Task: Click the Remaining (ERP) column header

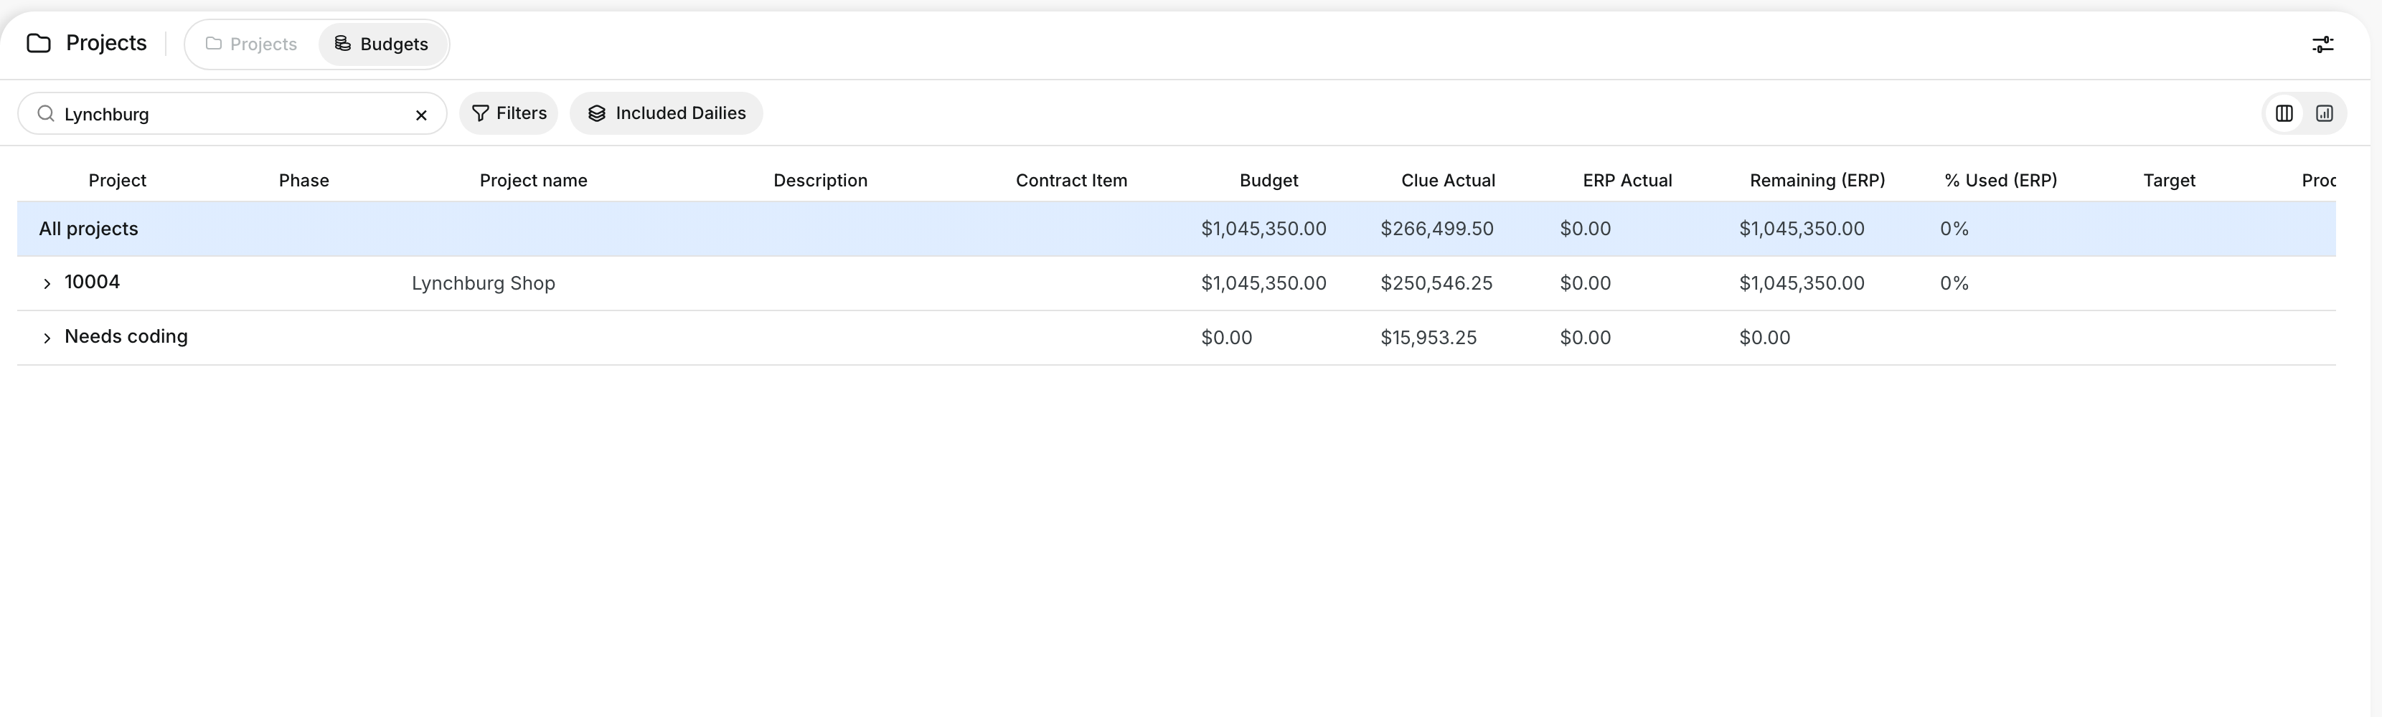Action: tap(1817, 180)
